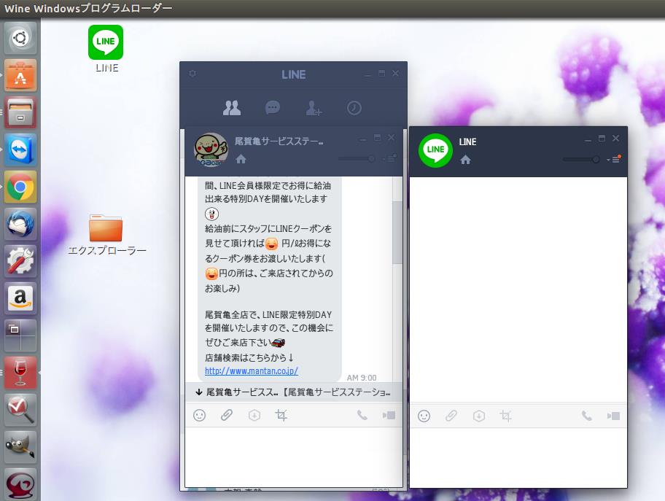Click 尾賀亀 turtle profile avatar
The height and width of the screenshot is (501, 665).
210,149
